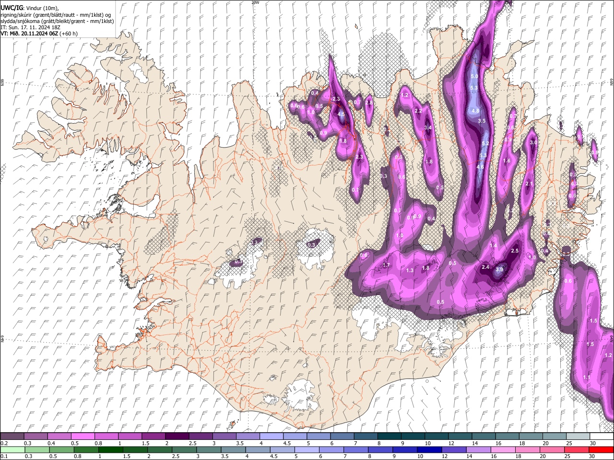614x460 pixels.
Task: Click the 2.4 snowfall value on map
Action: (485, 267)
